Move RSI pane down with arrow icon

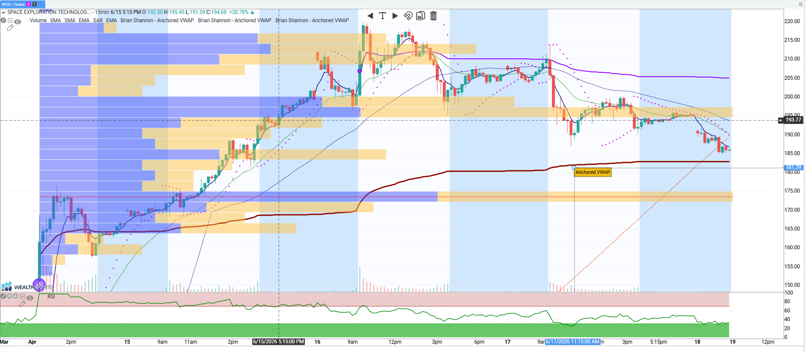click(10, 296)
